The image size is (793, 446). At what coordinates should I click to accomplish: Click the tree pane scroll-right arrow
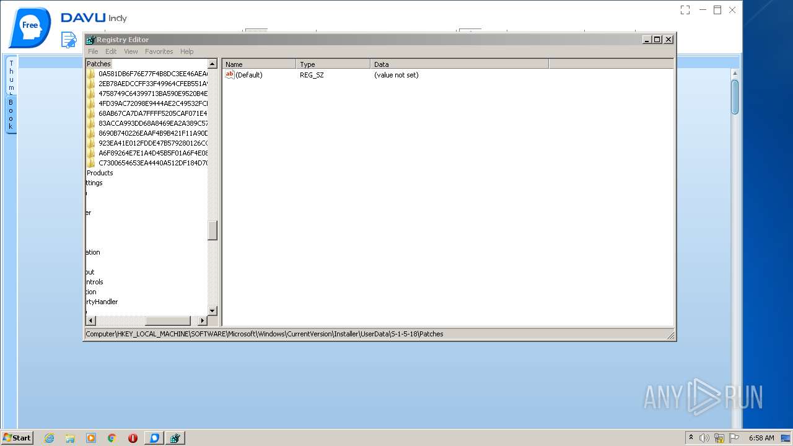202,320
